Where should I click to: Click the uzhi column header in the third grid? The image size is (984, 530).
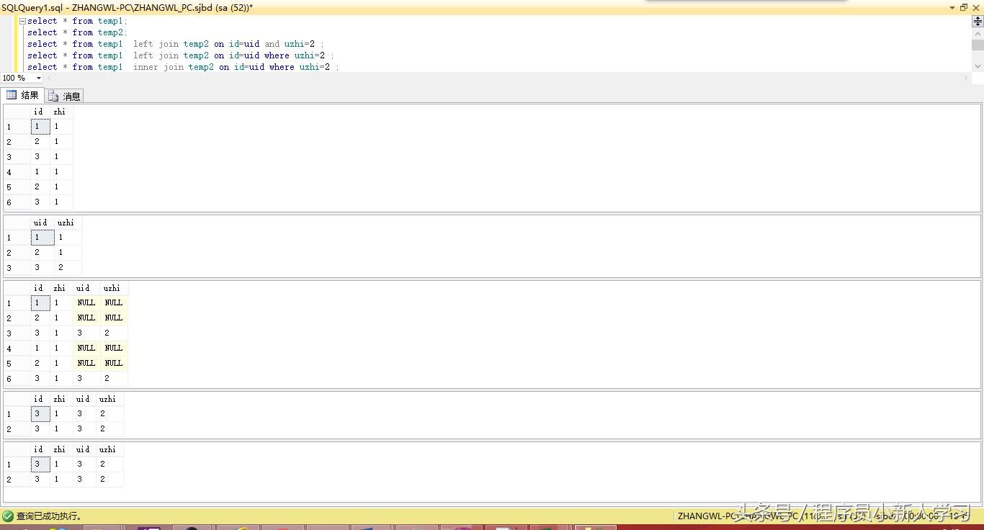112,287
